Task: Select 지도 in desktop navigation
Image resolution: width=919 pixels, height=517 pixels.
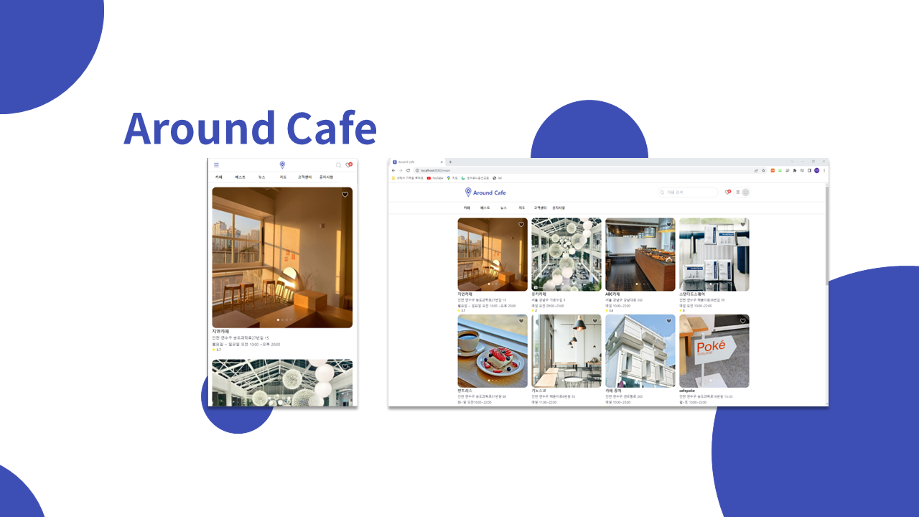Action: [x=522, y=208]
